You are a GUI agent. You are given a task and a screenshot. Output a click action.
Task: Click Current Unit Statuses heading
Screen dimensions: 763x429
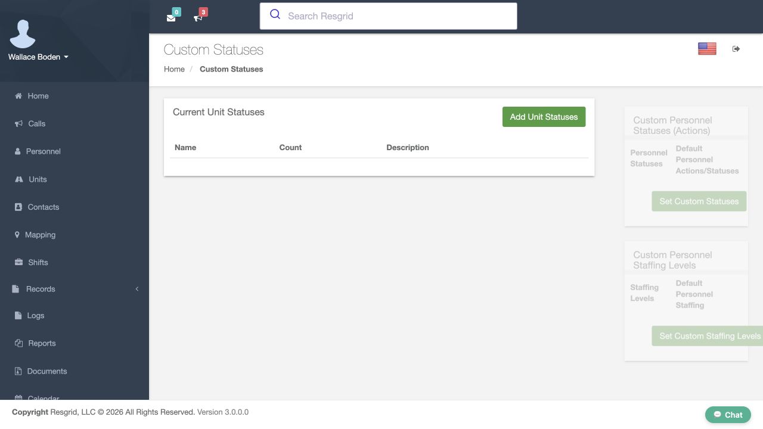219,112
